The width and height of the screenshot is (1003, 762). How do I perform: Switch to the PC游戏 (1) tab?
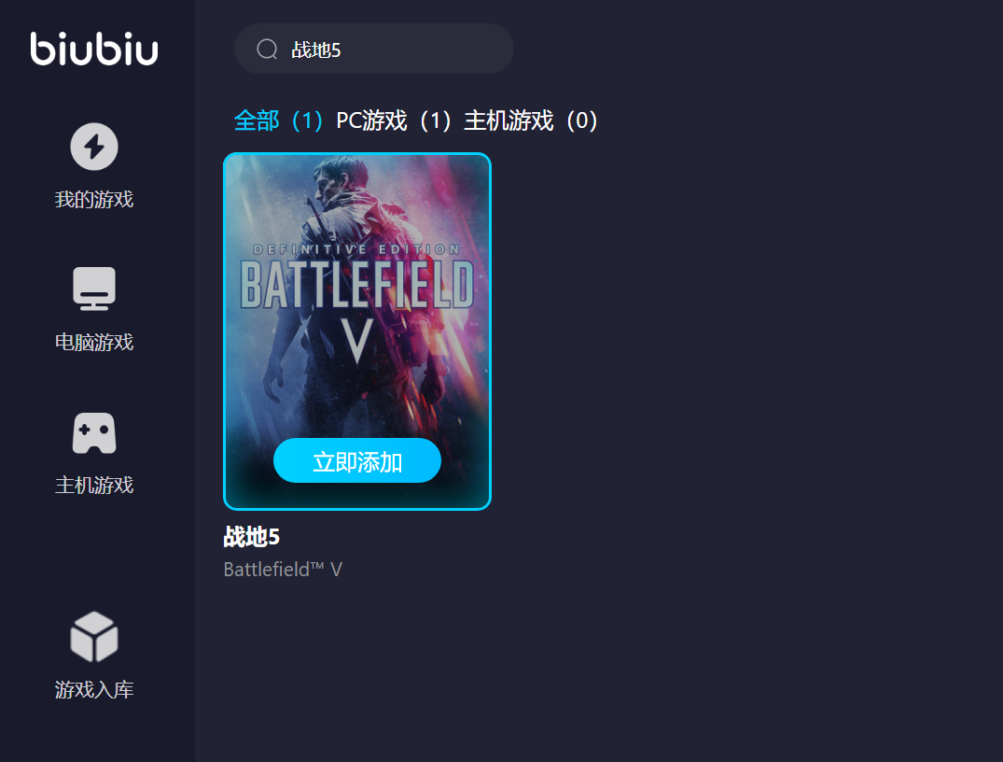coord(394,120)
